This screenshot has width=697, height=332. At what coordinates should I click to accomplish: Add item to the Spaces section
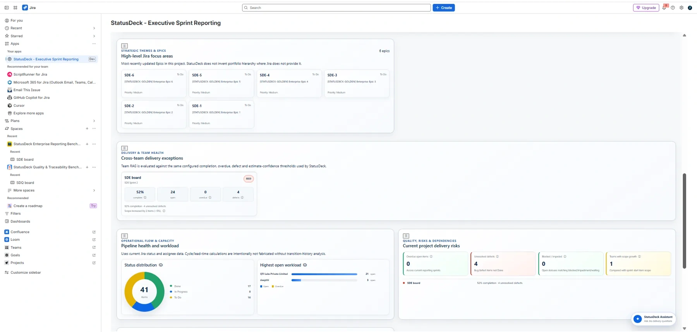pyautogui.click(x=87, y=129)
